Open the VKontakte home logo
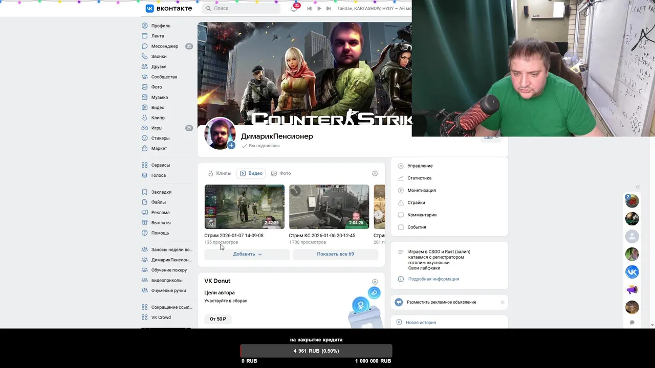This screenshot has height=368, width=655. pyautogui.click(x=169, y=8)
